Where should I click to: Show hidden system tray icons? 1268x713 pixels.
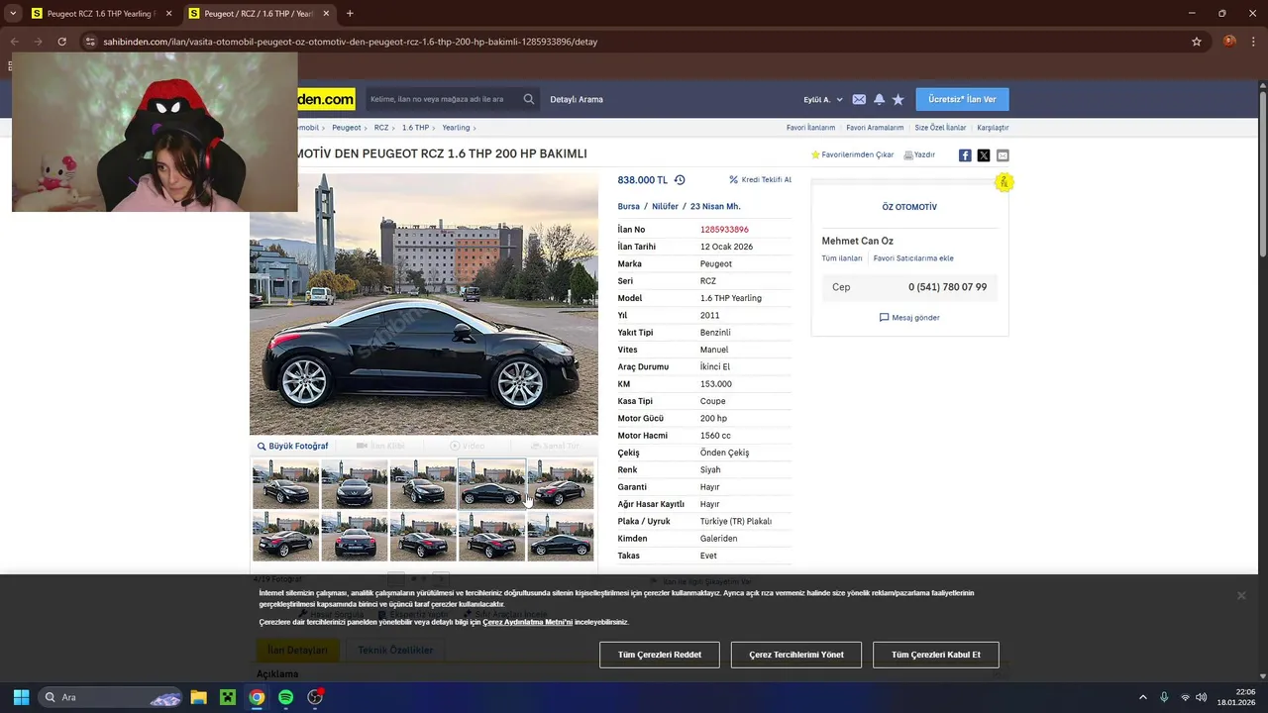[x=1142, y=697]
